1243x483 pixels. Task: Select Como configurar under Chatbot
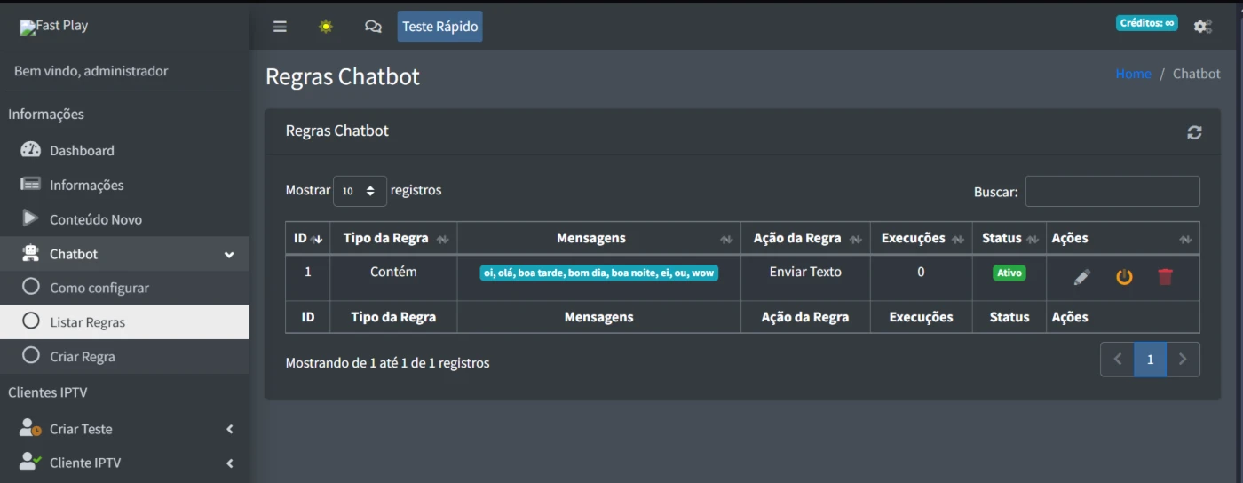pyautogui.click(x=99, y=288)
